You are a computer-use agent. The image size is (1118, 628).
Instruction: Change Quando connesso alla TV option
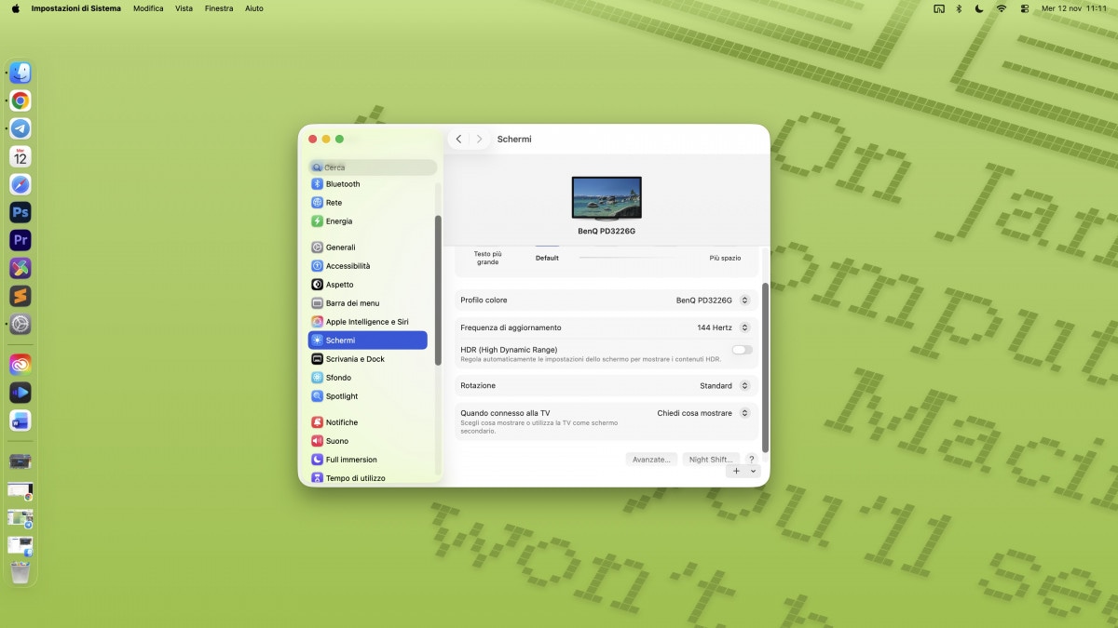point(702,413)
